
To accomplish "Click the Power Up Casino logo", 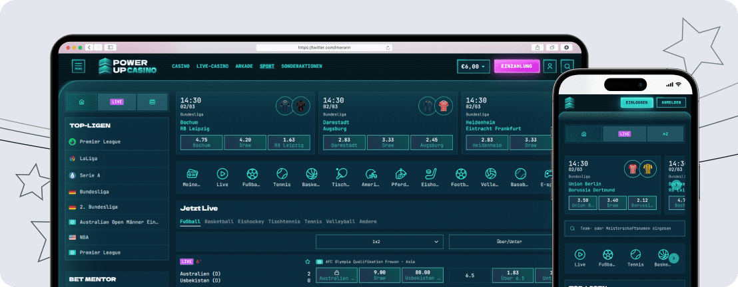I will pyautogui.click(x=127, y=66).
